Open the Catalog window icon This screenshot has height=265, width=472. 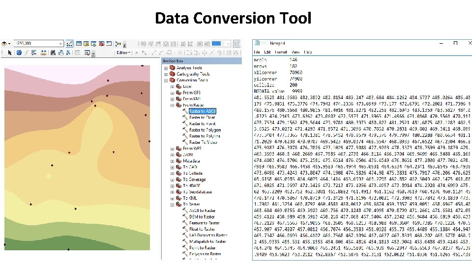(x=87, y=44)
